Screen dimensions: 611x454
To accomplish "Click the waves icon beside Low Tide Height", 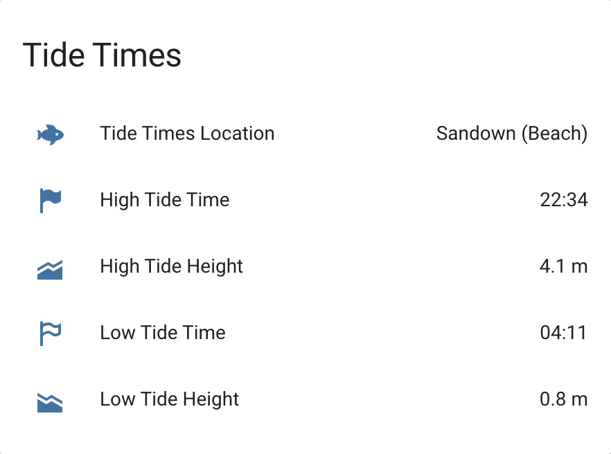I will (x=49, y=399).
